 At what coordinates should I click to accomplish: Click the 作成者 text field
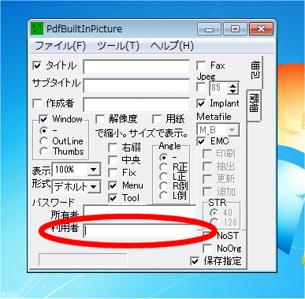coord(136,104)
